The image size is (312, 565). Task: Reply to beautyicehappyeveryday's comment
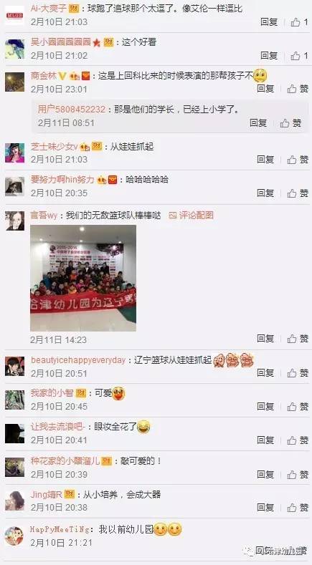coord(265,373)
